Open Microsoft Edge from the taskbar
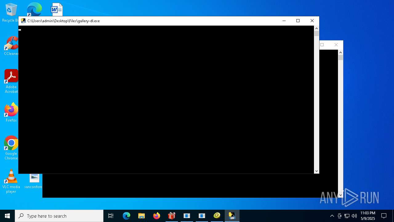 click(x=127, y=216)
